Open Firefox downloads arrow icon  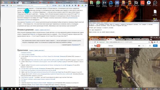coord(72,5)
